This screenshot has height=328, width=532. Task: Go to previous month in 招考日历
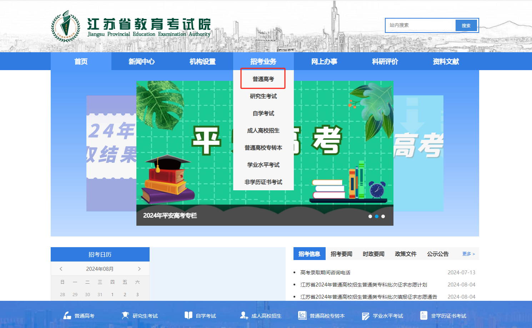coord(61,269)
